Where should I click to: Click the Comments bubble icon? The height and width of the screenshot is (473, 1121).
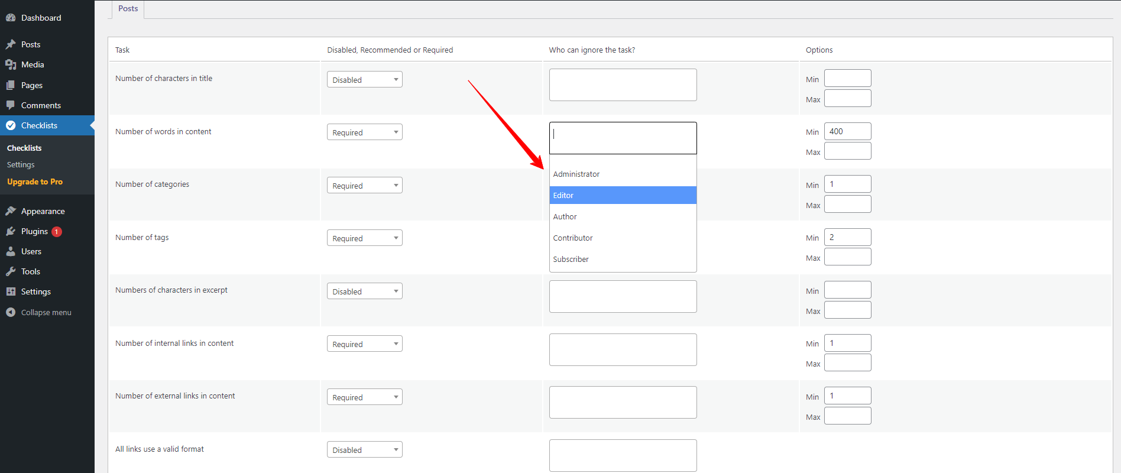(11, 105)
